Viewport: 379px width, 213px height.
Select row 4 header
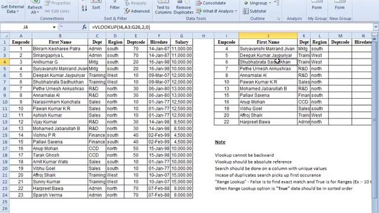[x=5, y=62]
